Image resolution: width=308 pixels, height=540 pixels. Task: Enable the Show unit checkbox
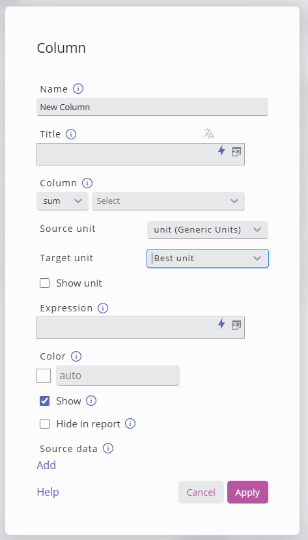[x=45, y=283]
